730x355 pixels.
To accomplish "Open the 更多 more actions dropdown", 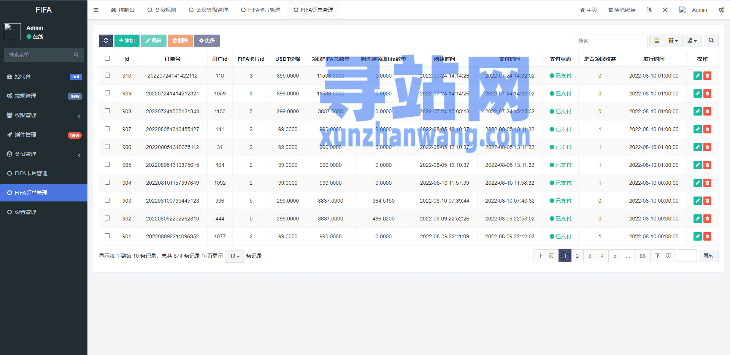I will (x=207, y=41).
